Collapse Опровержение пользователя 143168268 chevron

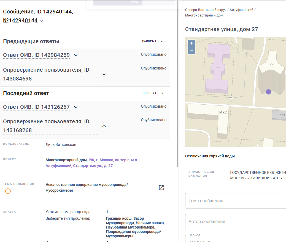[104, 126]
